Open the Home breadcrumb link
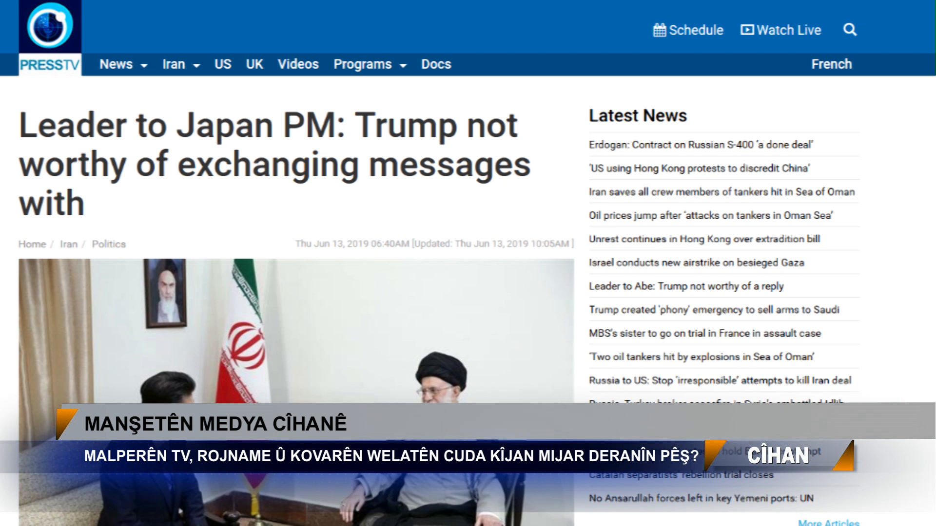Image resolution: width=936 pixels, height=526 pixels. point(32,244)
